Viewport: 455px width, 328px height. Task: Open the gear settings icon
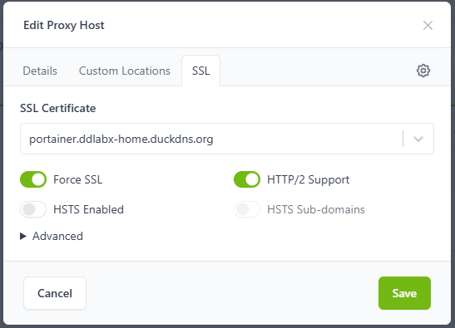[x=423, y=71]
